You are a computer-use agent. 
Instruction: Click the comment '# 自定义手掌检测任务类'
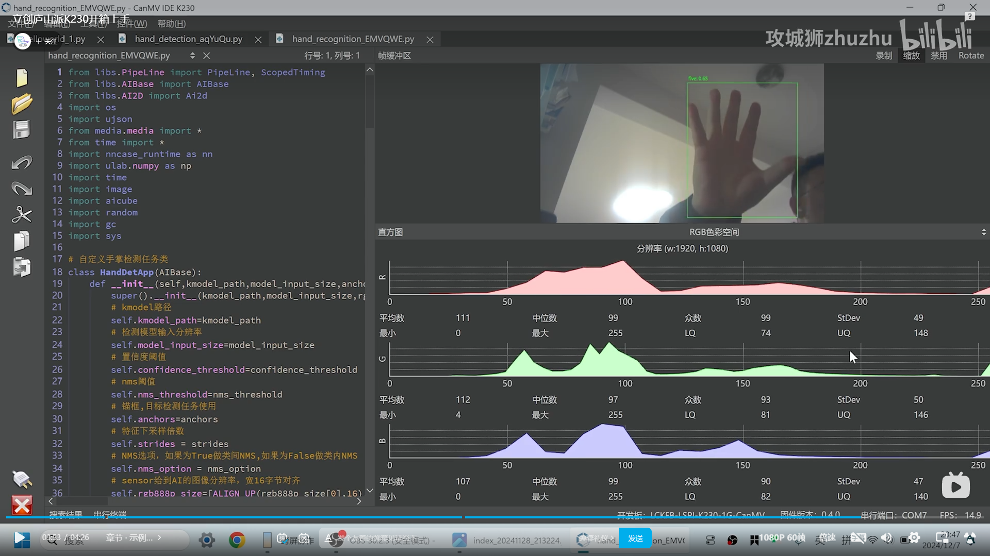[118, 259]
